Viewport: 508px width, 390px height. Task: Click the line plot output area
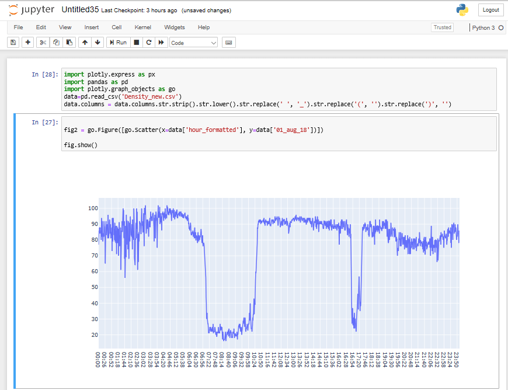[279, 273]
